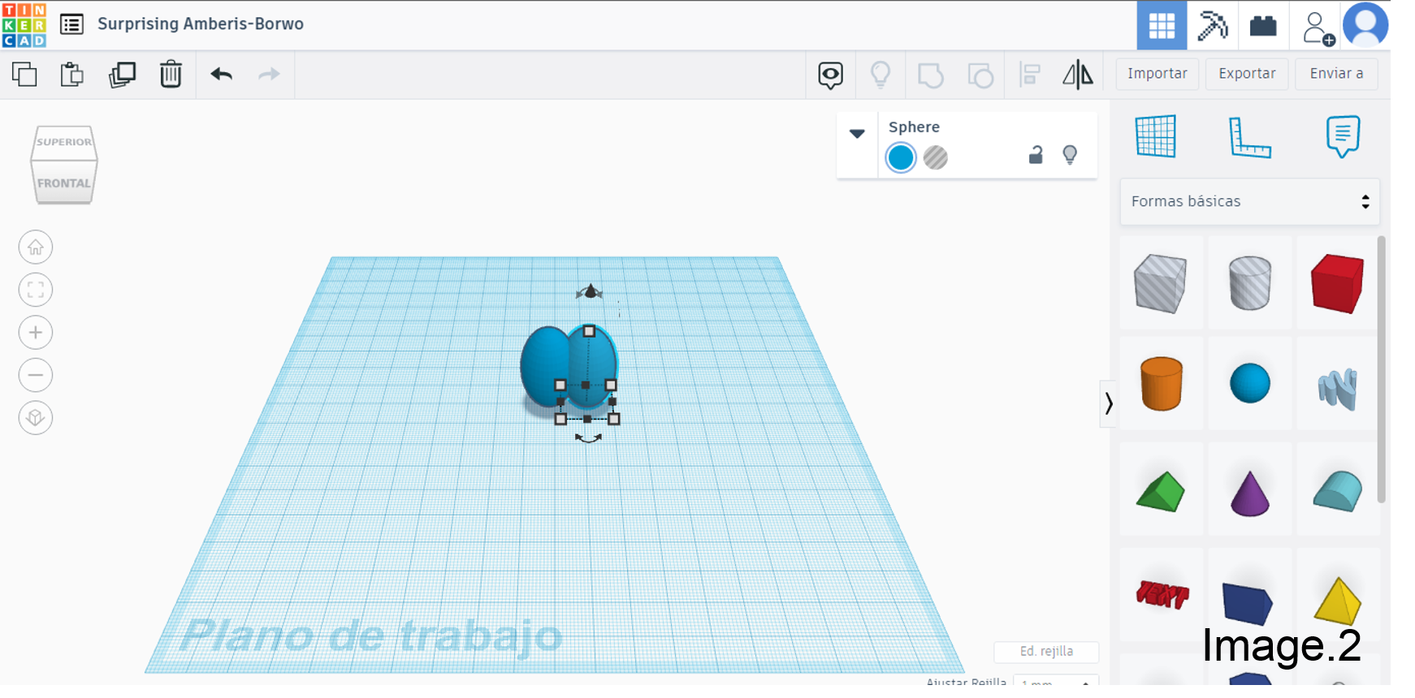Select the Workplane tool
The image size is (1415, 698).
point(1156,136)
